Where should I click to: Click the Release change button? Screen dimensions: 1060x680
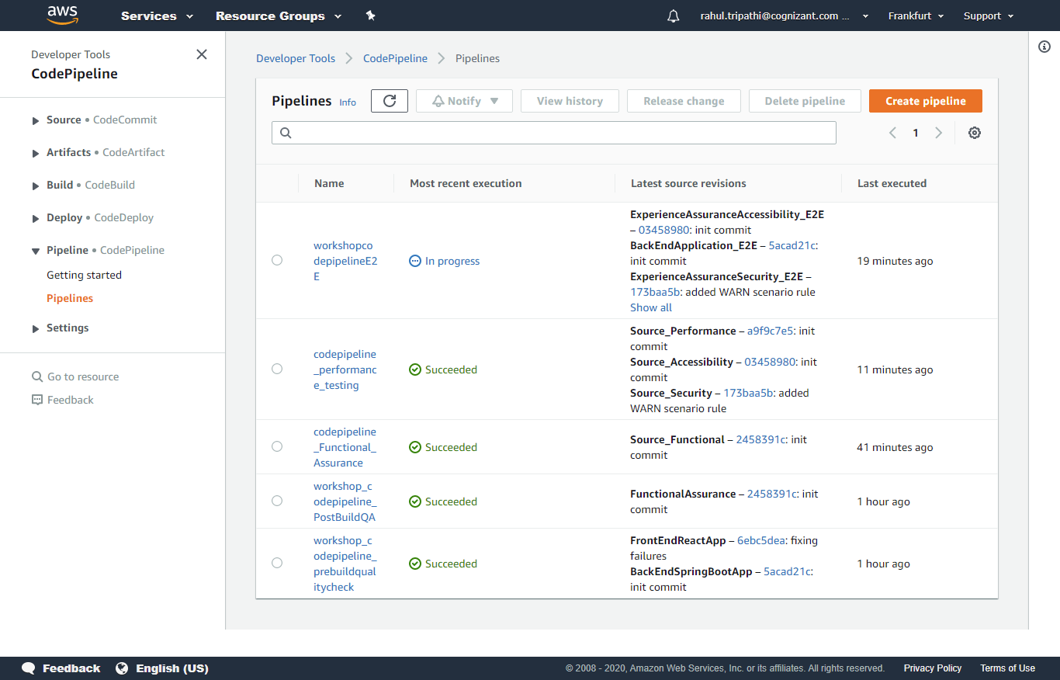(x=684, y=101)
